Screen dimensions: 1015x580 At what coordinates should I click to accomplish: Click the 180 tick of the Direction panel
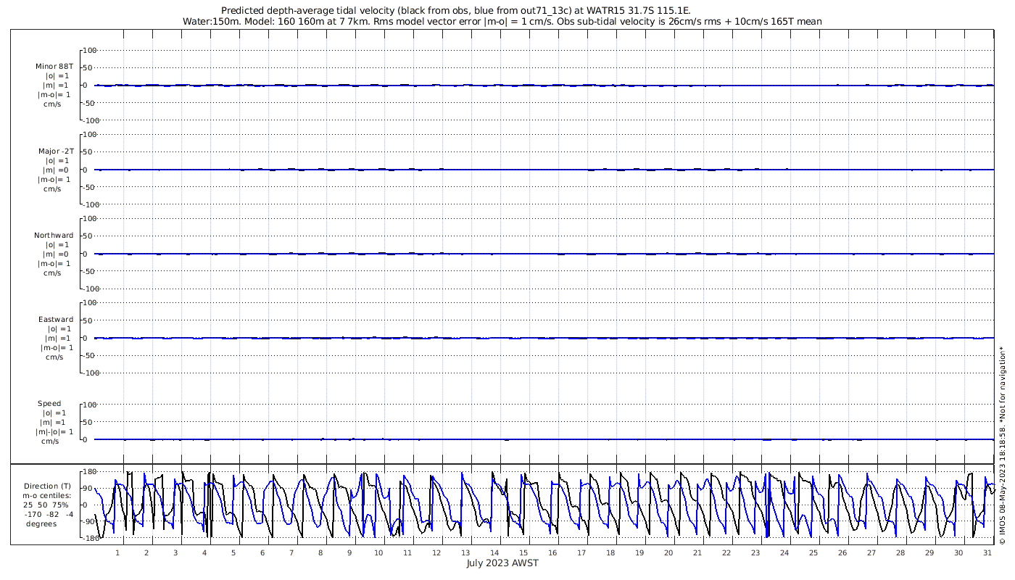tap(90, 472)
